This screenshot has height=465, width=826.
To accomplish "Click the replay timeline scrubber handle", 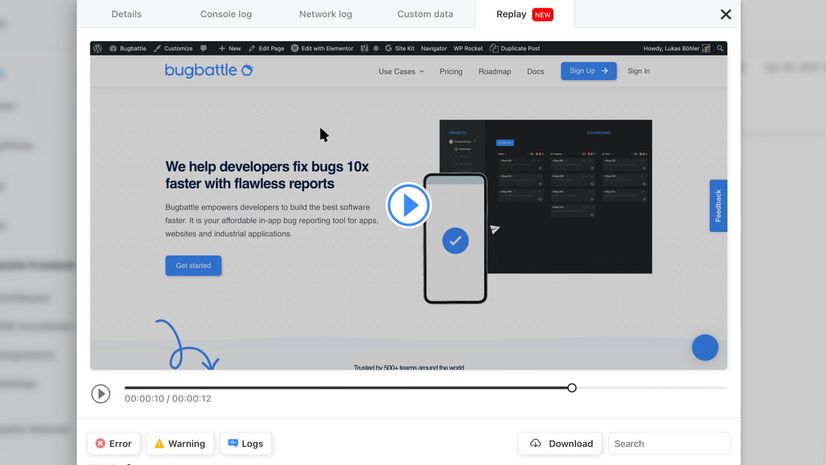I will click(572, 388).
